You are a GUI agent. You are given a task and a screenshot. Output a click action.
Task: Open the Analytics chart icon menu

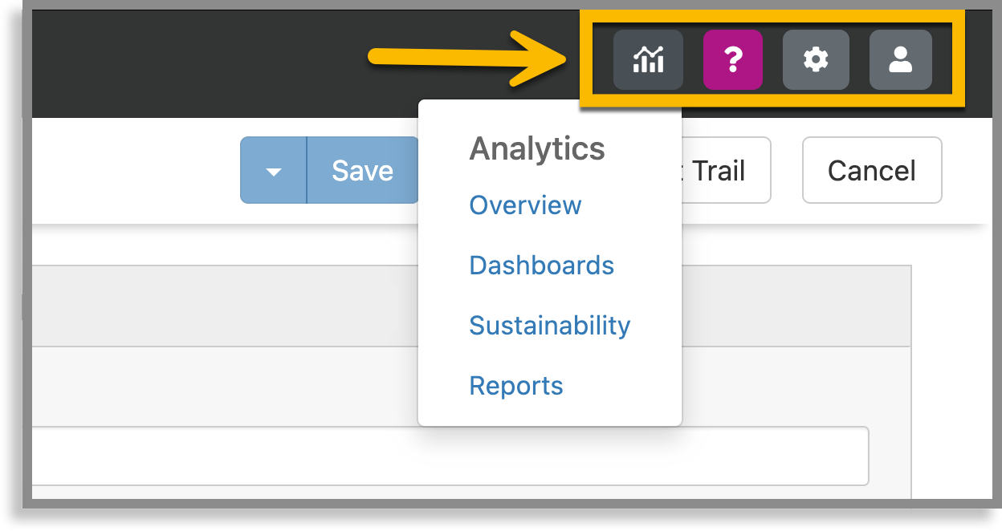(648, 59)
